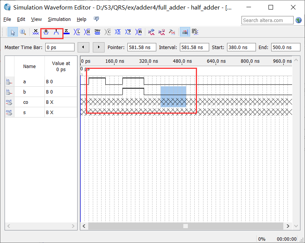Maximize the Simulation Waveform Editor window
The height and width of the screenshot is (243, 305).
click(270, 7)
